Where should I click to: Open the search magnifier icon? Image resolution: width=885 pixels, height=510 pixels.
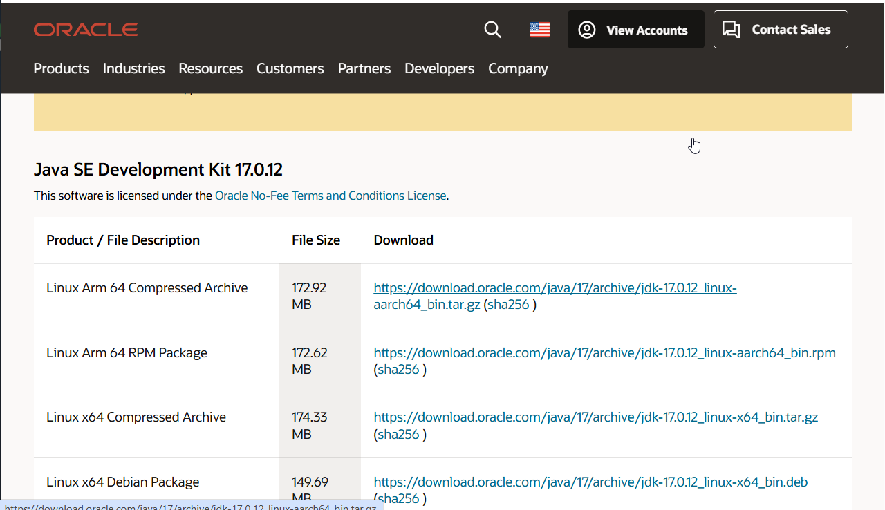(492, 29)
